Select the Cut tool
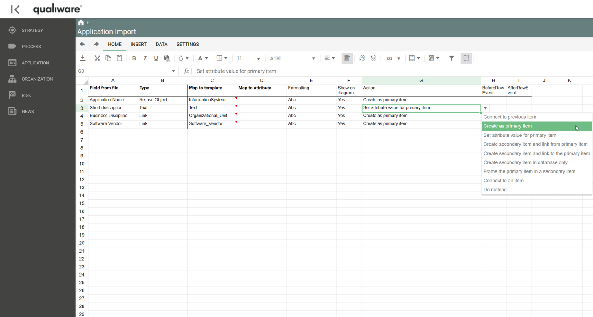593x317 pixels. coord(97,58)
